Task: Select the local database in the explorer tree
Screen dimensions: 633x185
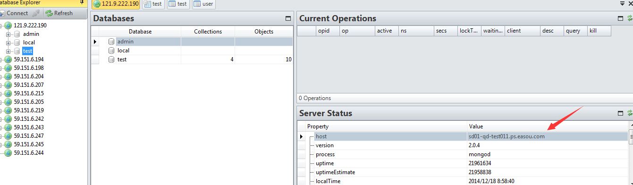Action: [29, 42]
